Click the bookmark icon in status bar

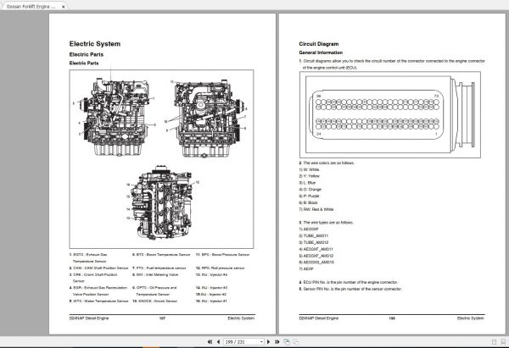tap(503, 342)
